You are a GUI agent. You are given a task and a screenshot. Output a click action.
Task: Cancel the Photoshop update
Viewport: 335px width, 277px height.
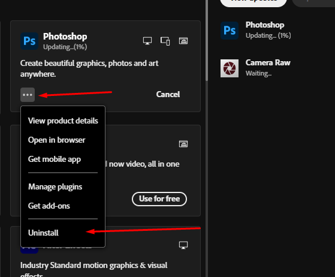(168, 94)
